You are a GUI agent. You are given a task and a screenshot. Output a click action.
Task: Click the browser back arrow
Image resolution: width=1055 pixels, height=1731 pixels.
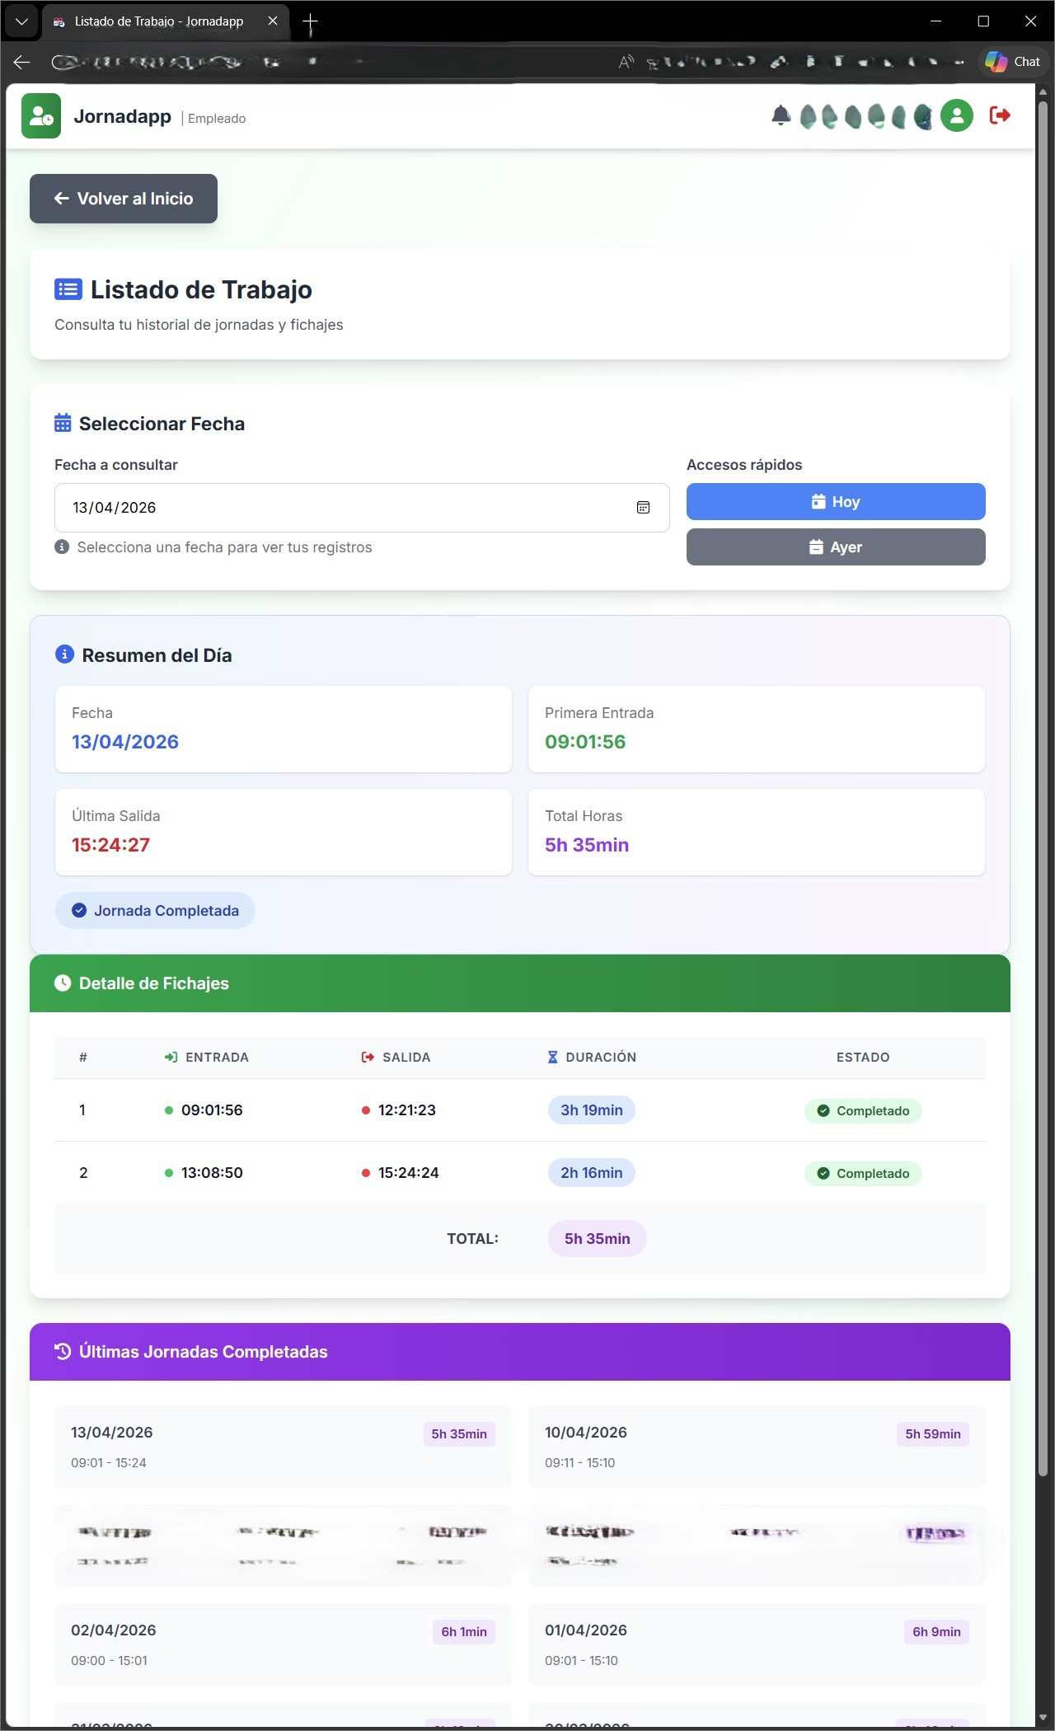point(22,62)
